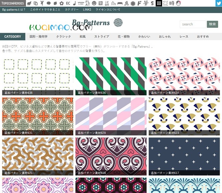Open pattern 638 dashed squares thumbnail

coord(38,76)
